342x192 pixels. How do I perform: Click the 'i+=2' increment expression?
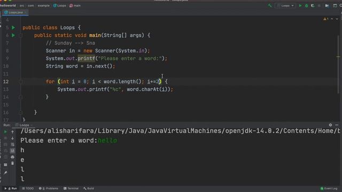[154, 82]
